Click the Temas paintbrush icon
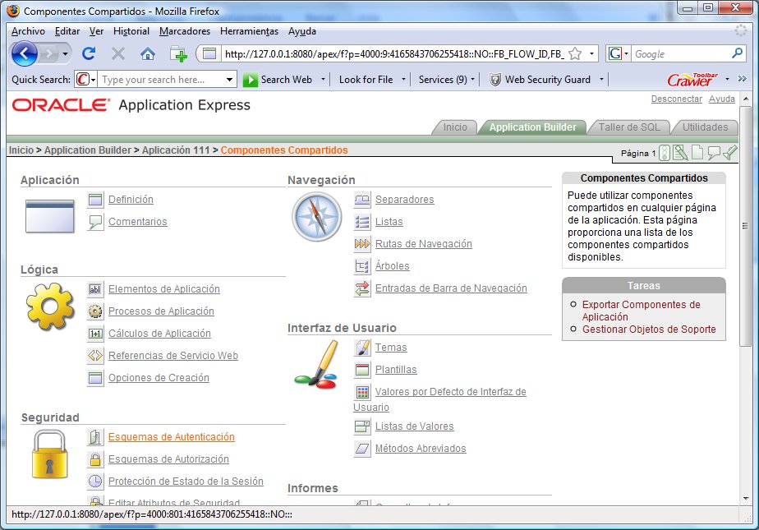759x530 pixels. pyautogui.click(x=362, y=348)
